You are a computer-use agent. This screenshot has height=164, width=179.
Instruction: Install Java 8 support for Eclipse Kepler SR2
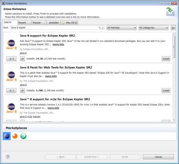tap(166, 59)
